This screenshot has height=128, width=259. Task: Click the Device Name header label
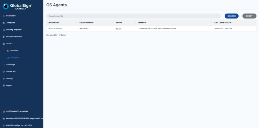coord(54,23)
